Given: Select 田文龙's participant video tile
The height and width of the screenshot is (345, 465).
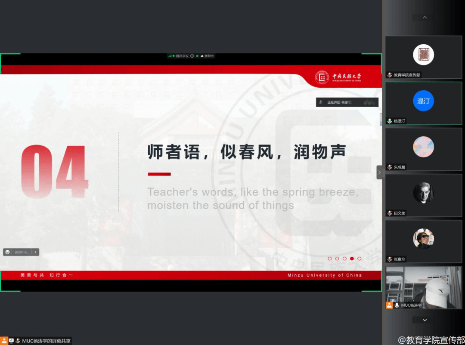Looking at the screenshot, I should pos(423,194).
